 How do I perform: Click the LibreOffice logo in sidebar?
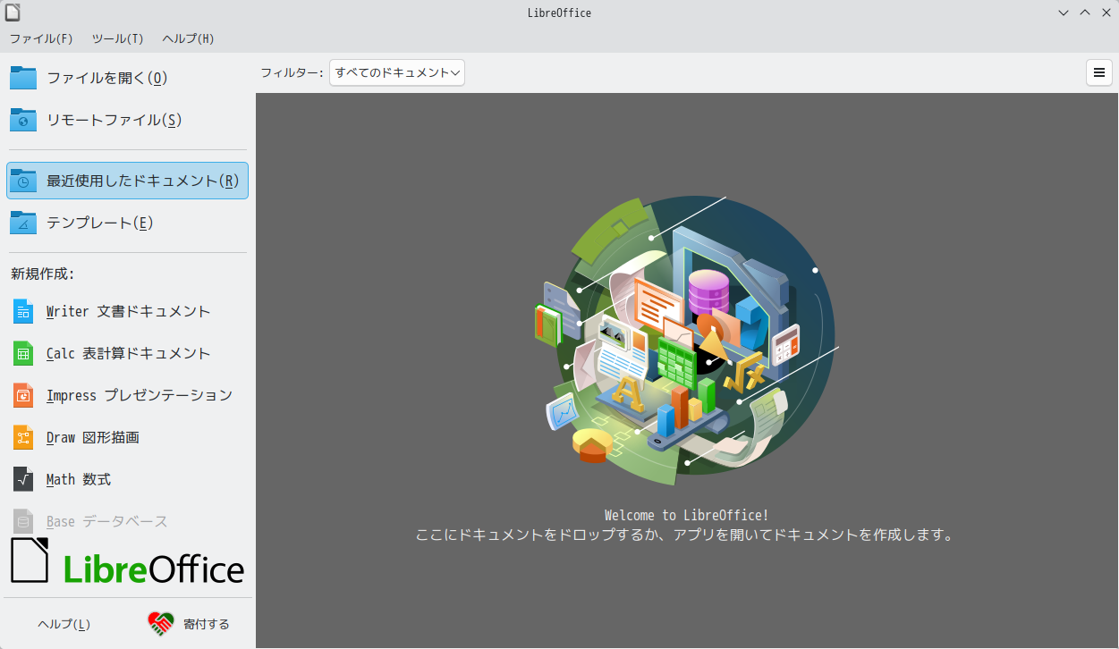[128, 562]
